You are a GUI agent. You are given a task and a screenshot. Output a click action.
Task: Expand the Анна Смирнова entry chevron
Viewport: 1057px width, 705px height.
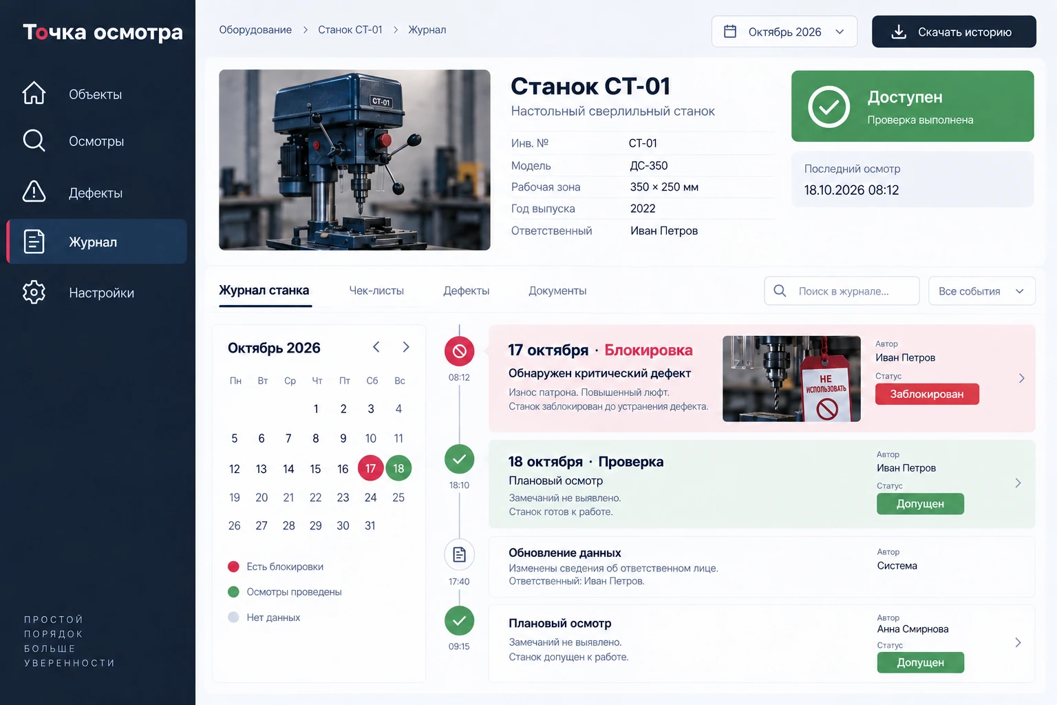pos(1018,642)
